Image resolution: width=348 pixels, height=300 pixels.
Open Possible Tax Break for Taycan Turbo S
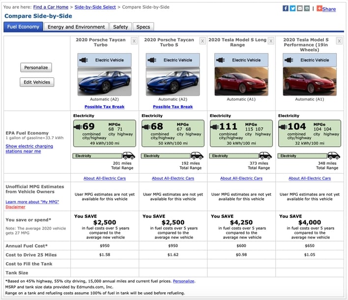tap(173, 107)
